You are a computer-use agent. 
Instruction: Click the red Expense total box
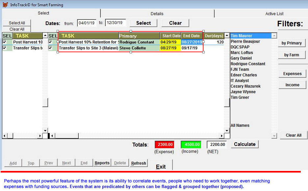(165, 145)
